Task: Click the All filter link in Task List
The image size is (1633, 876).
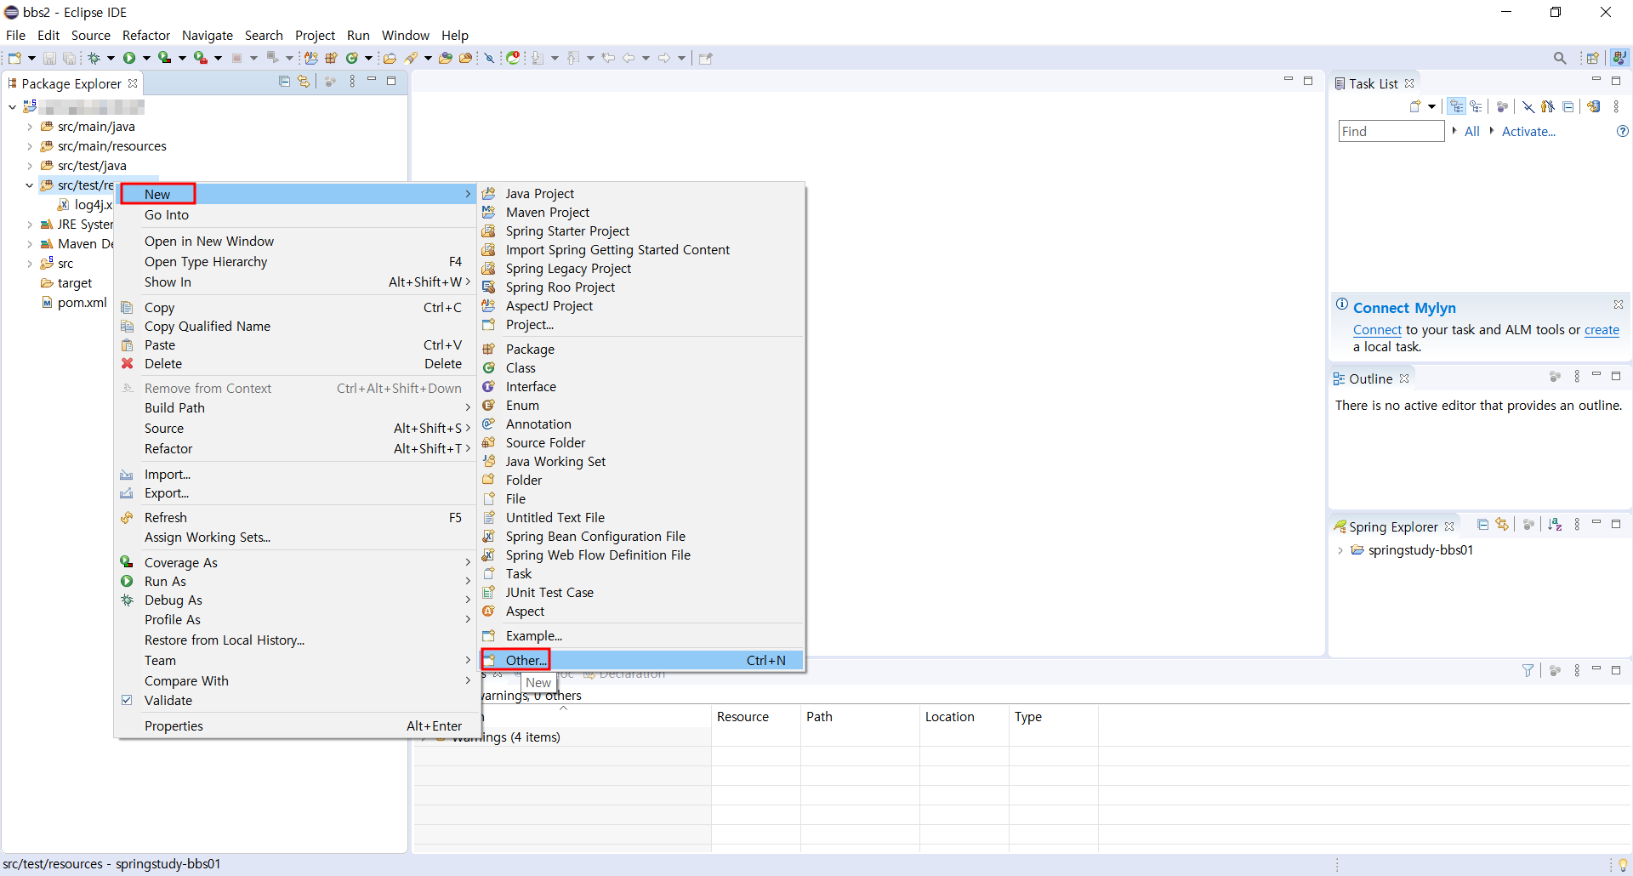Action: (1472, 131)
